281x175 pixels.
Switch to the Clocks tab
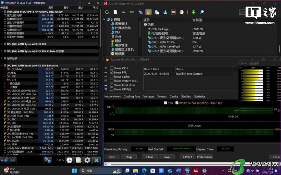[x=174, y=97]
